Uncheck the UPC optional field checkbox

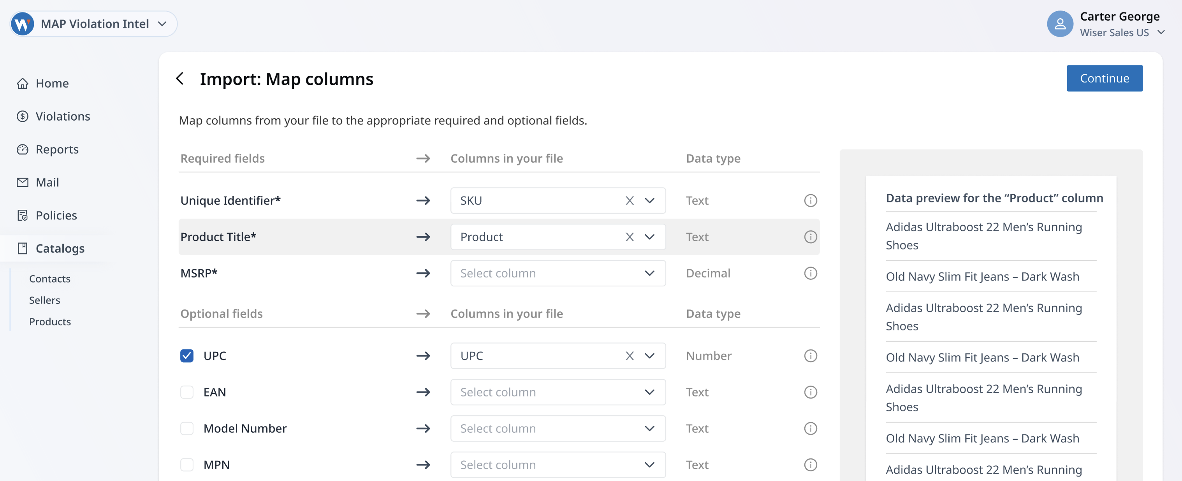[x=187, y=355]
